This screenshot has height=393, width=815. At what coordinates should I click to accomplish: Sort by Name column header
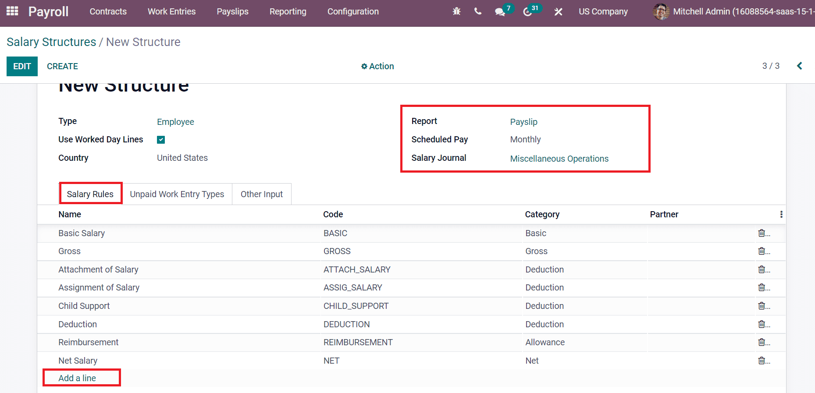coord(70,214)
